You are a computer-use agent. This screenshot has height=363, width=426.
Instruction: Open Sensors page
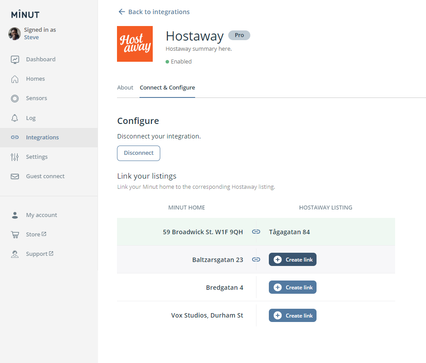tap(37, 98)
